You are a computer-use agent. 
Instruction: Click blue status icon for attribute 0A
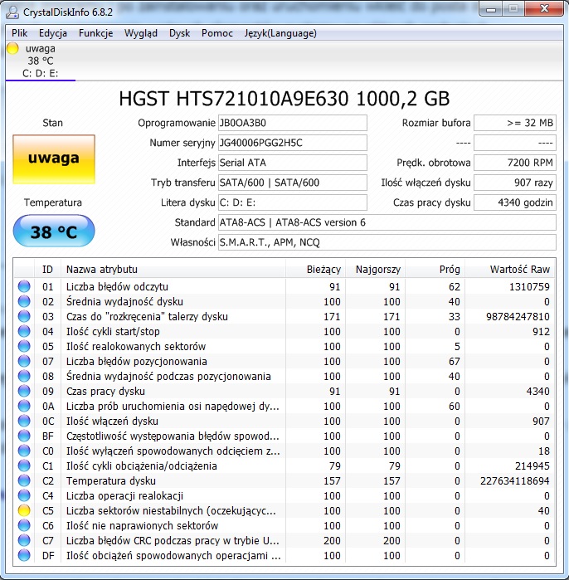pos(24,406)
